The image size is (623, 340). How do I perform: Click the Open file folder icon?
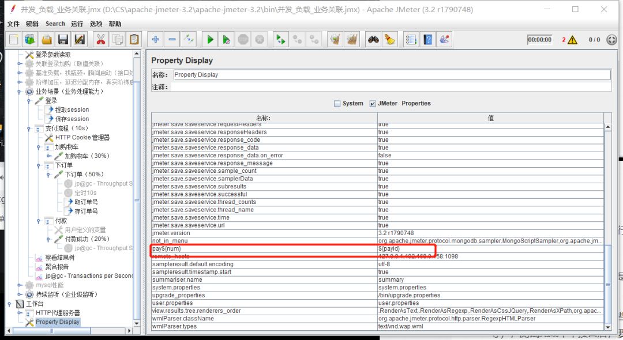tap(47, 39)
